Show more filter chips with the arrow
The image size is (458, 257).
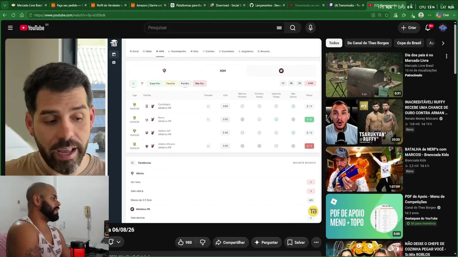pos(443,43)
